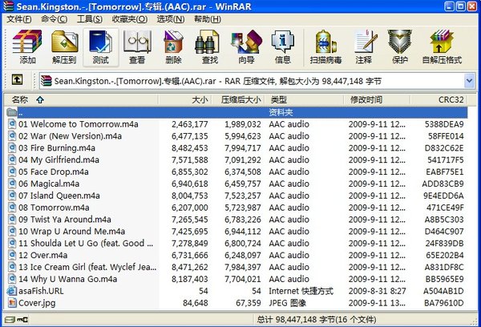This screenshot has height=327, width=481.
Task: Sort by the CRC32 column header
Action: pyautogui.click(x=439, y=99)
